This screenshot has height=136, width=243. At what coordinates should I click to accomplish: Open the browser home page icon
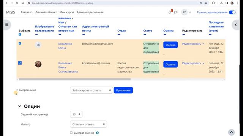point(23,3)
